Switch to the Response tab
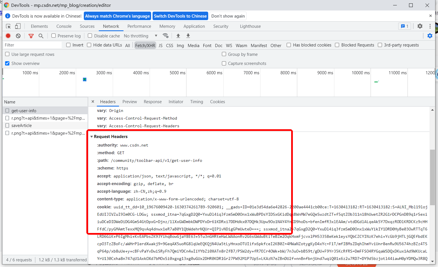The height and width of the screenshot is (267, 438). tap(153, 101)
